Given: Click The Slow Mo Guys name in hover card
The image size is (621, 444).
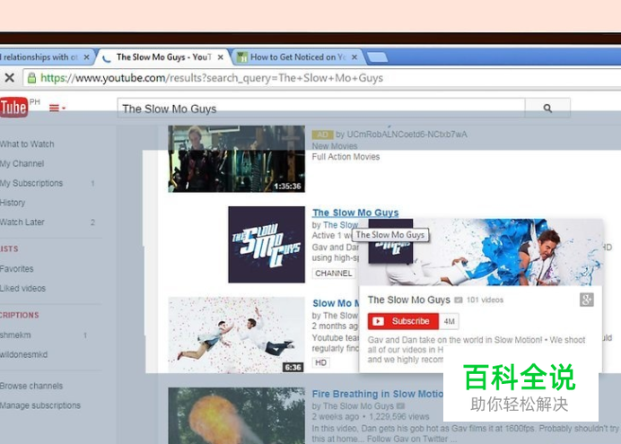Looking at the screenshot, I should tap(408, 300).
